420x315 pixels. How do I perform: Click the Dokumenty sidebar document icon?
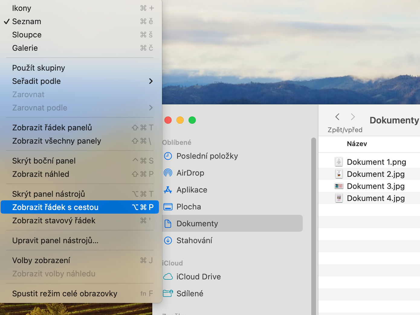click(168, 224)
